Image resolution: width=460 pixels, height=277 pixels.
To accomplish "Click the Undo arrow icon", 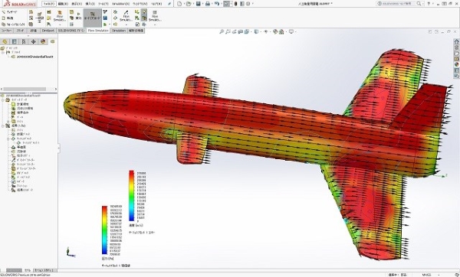I will (216, 4).
